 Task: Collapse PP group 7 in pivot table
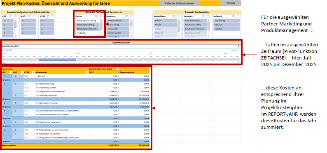(x=2, y=130)
